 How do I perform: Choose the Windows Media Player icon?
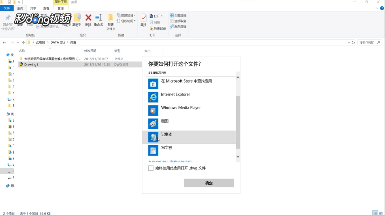(153, 111)
